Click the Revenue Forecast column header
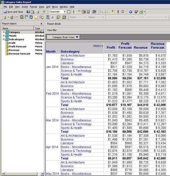 point(158,46)
